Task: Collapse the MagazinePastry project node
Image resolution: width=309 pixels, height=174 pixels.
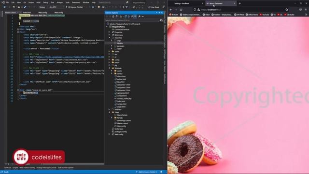Action: point(107,27)
